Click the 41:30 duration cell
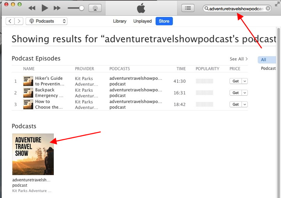This screenshot has width=281, height=198. tap(180, 81)
